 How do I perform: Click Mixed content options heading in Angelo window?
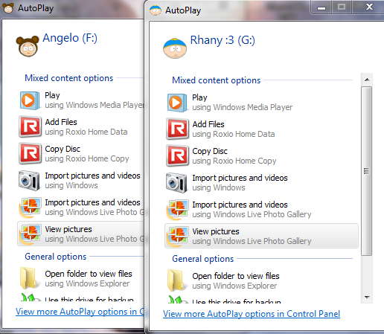tap(69, 78)
